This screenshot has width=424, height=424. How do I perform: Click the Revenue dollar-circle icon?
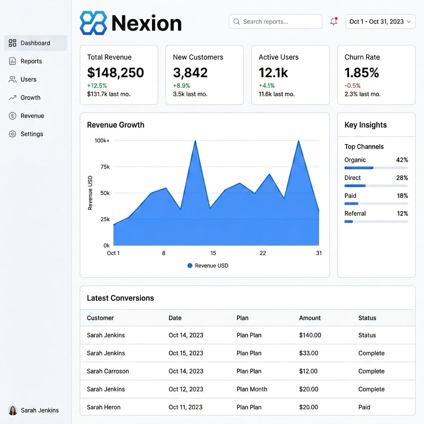point(12,116)
